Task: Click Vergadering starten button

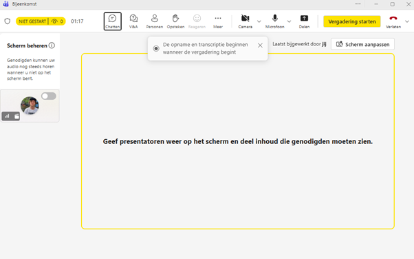Action: click(352, 21)
